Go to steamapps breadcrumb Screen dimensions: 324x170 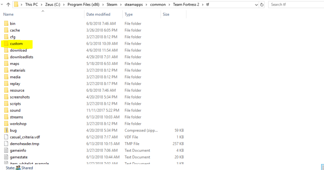(133, 5)
